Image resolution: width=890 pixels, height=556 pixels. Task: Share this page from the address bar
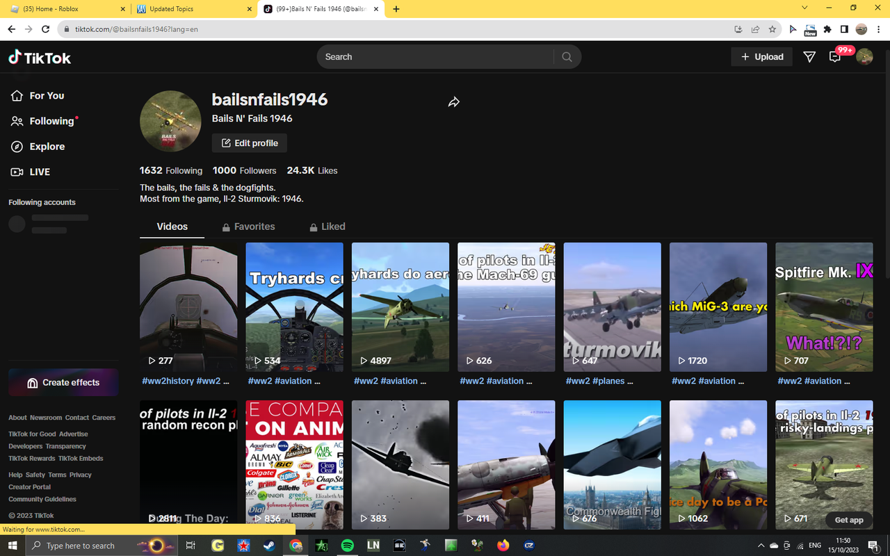755,29
